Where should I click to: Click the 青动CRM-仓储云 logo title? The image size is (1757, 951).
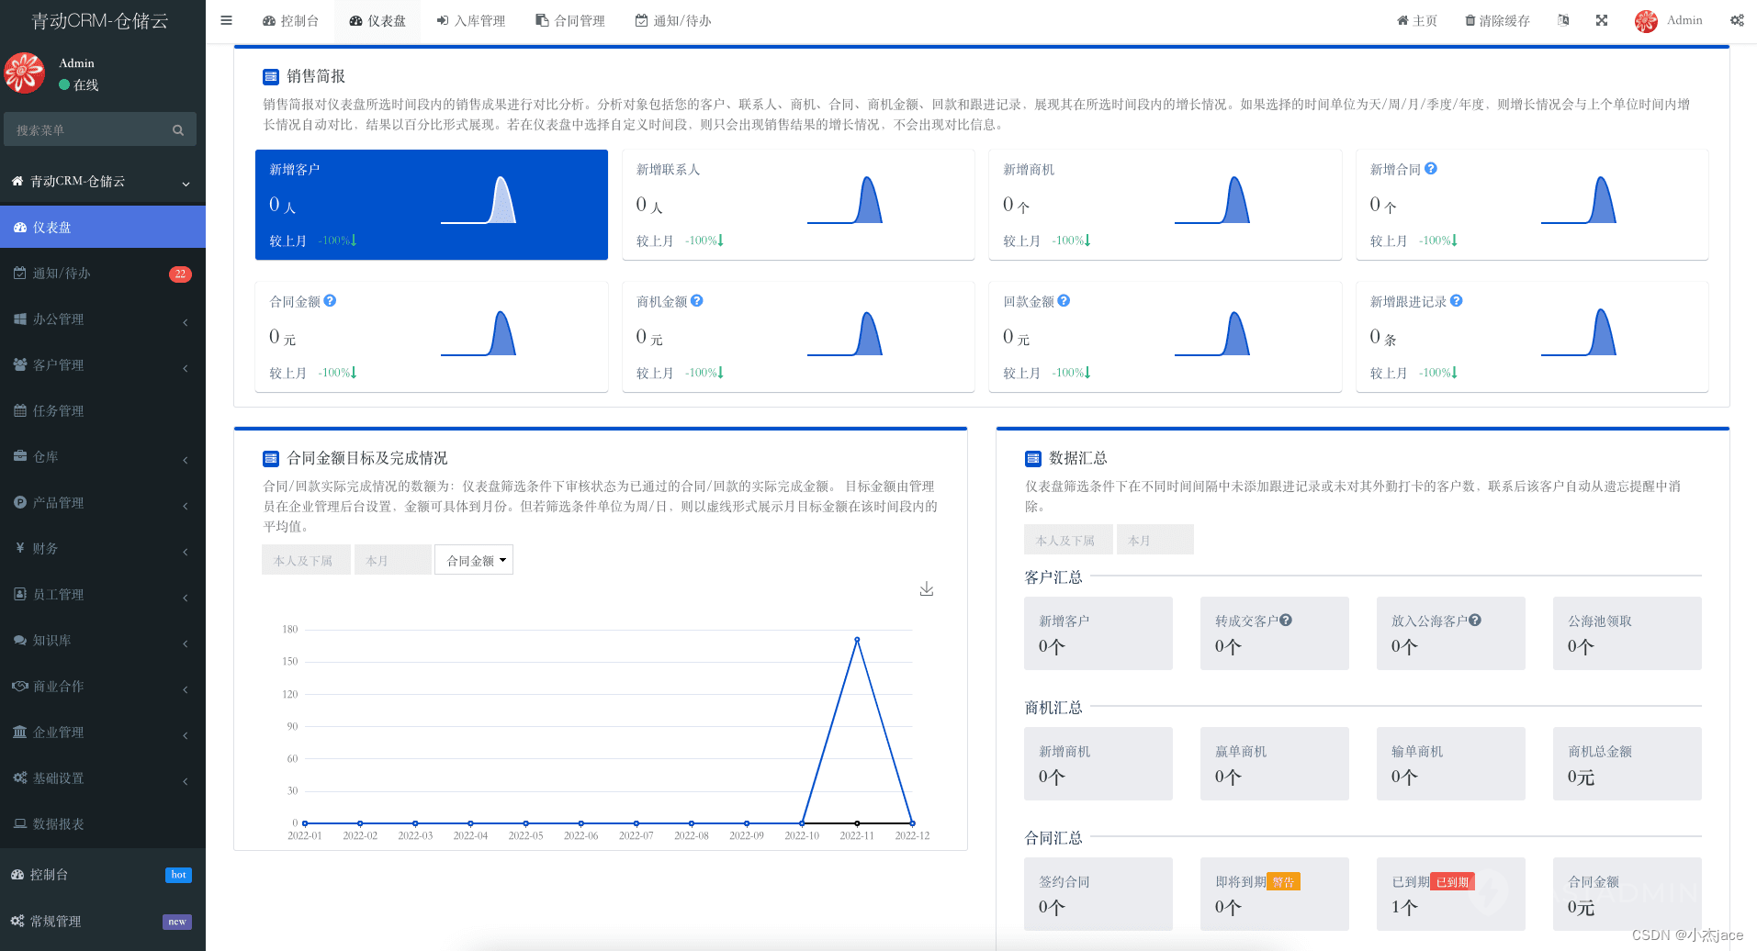tap(100, 21)
